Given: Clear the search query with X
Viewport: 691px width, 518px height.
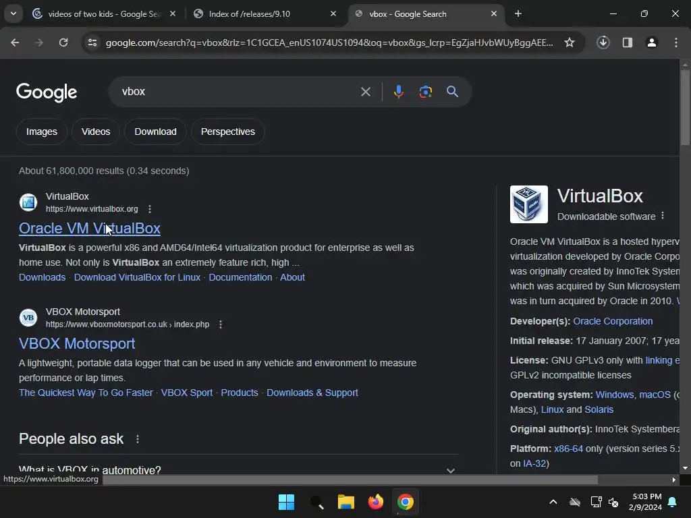Looking at the screenshot, I should click(x=365, y=92).
